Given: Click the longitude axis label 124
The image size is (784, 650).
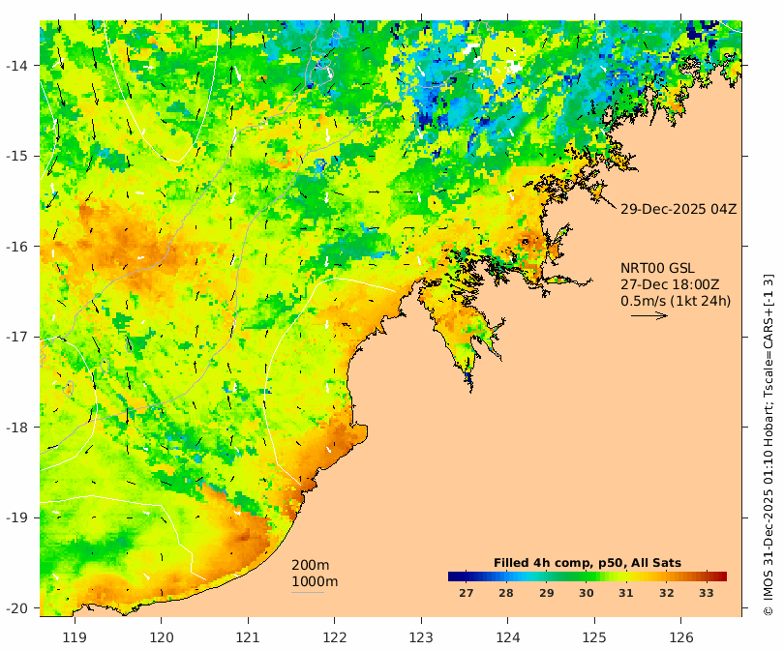Looking at the screenshot, I should (508, 637).
